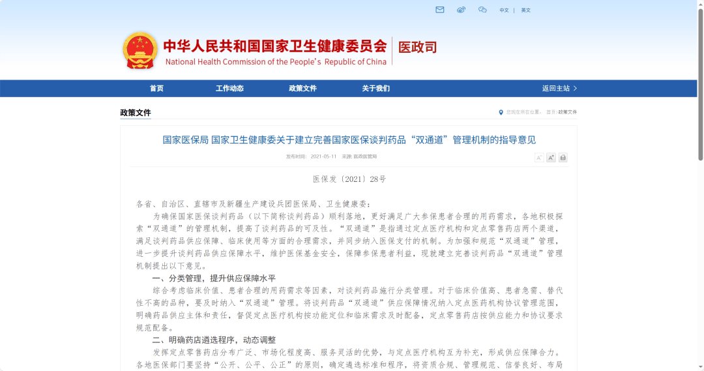Click the 医政司 department heading
The image size is (704, 371).
coord(418,47)
